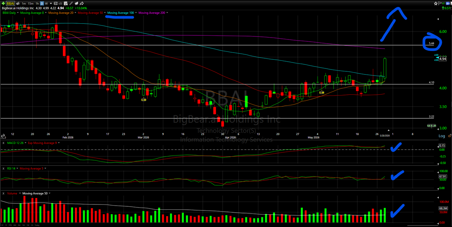Image resolution: width=452 pixels, height=227 pixels.
Task: Click the 68.3M volume value tag
Action: click(x=443, y=208)
